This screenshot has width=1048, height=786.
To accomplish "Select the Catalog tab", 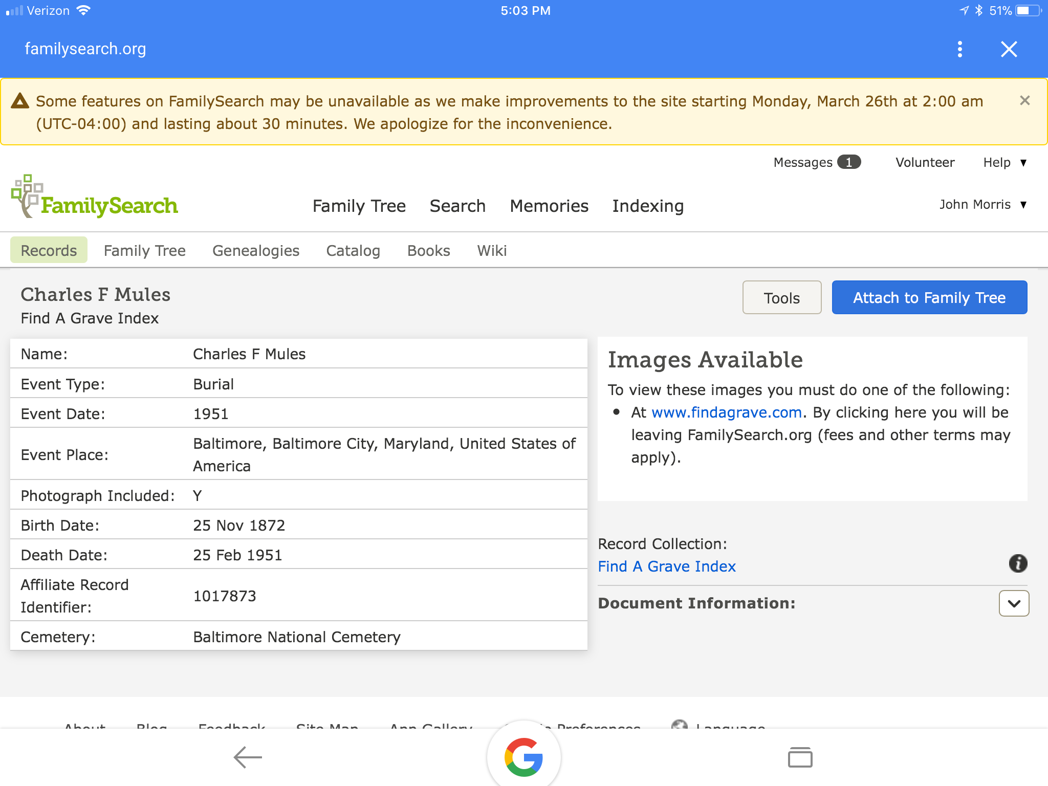I will point(353,250).
